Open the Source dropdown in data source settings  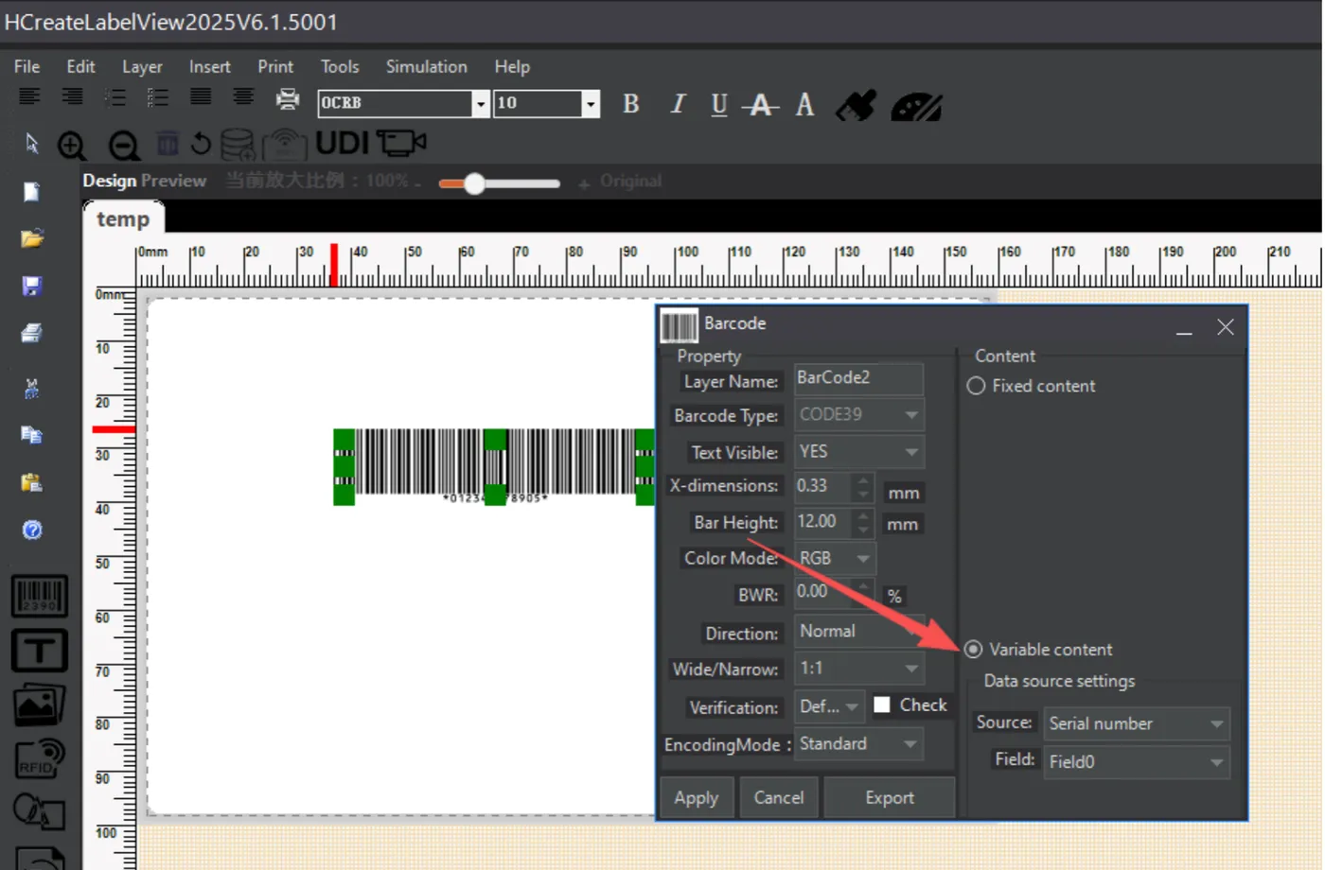coord(1137,723)
